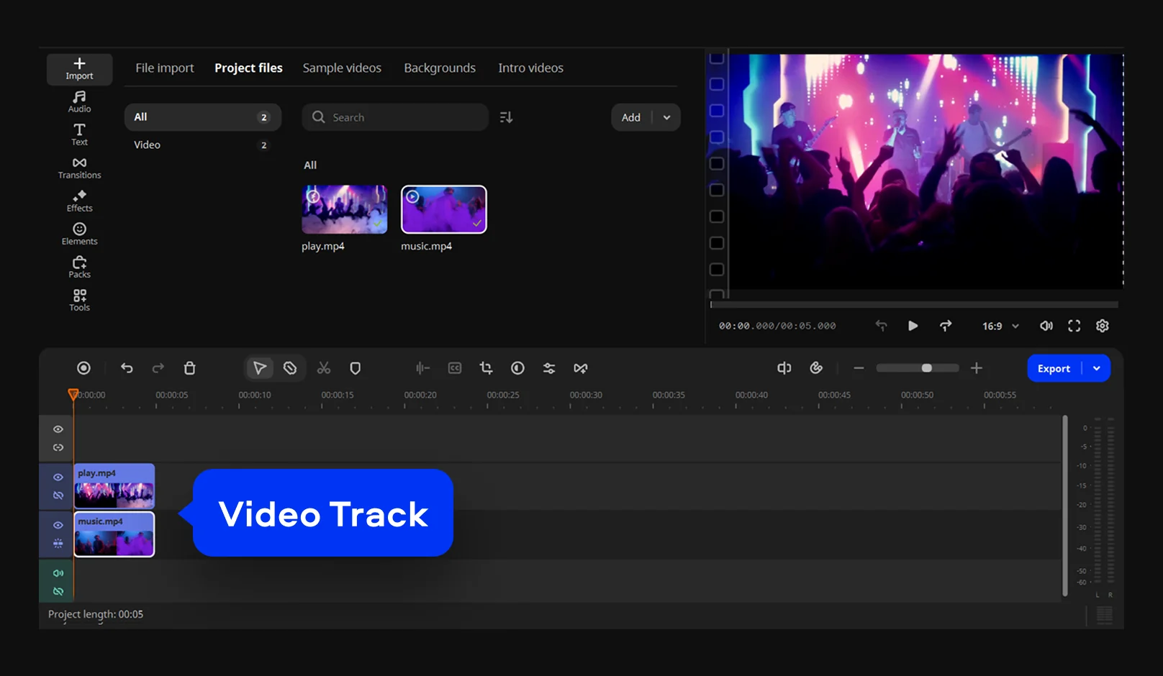Open the Elements panel
This screenshot has height=676, width=1163.
coord(79,234)
